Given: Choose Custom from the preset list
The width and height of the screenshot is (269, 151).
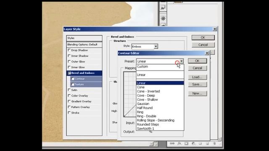Looking at the screenshot, I should (x=160, y=67).
